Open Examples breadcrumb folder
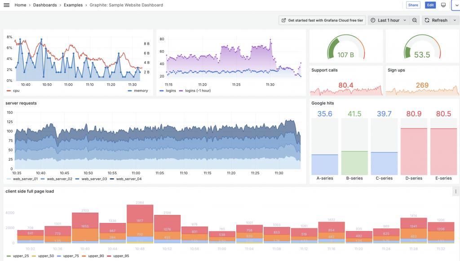This screenshot has width=460, height=261. pyautogui.click(x=73, y=5)
